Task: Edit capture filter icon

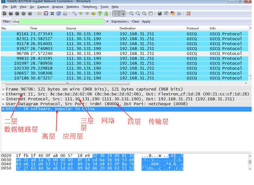Action: 160,13
